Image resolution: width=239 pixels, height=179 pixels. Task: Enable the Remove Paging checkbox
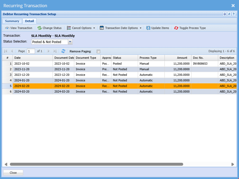click(x=98, y=51)
